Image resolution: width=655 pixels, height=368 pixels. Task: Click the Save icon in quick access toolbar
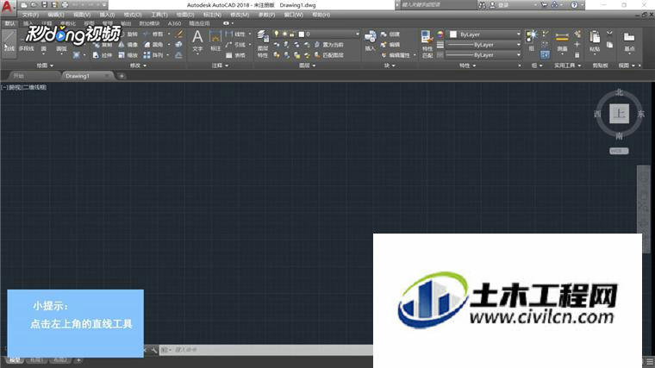(x=44, y=5)
